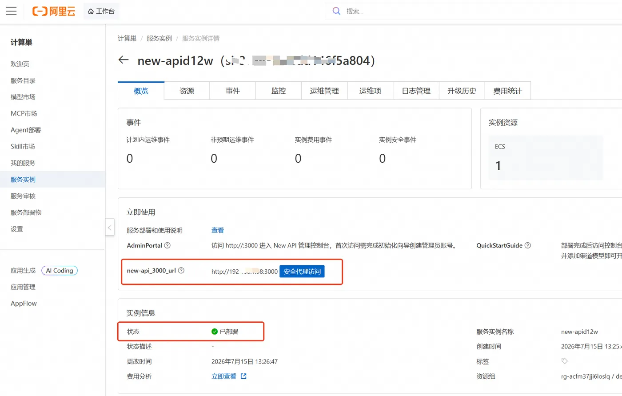Screen dimensions: 622x396
Task: Click the AI Coding badge
Action: (x=60, y=270)
